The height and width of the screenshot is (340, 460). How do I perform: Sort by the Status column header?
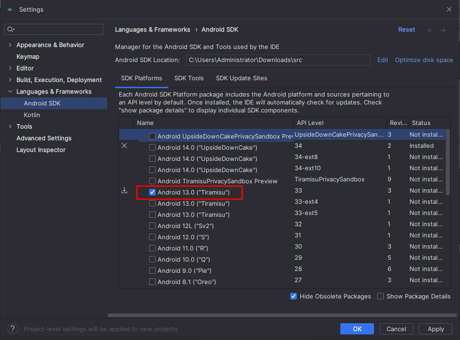(x=429, y=123)
